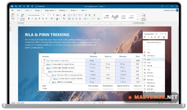The width and height of the screenshot is (187, 110).
Task: Click the decrease font size minus button
Action: pos(50,15)
